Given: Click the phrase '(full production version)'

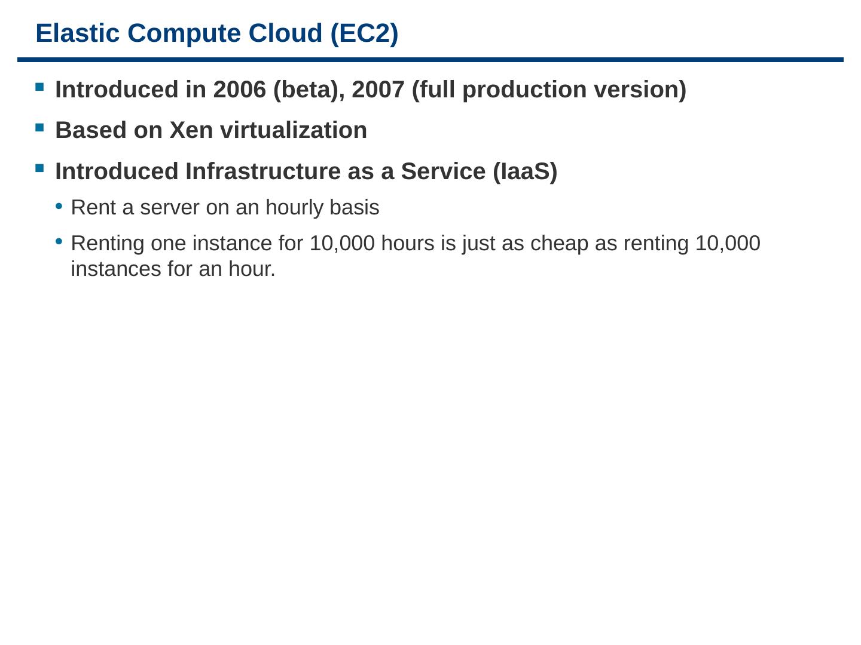Looking at the screenshot, I should pyautogui.click(x=549, y=90).
